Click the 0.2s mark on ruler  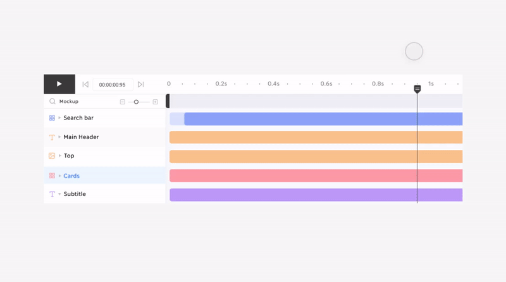tap(221, 84)
